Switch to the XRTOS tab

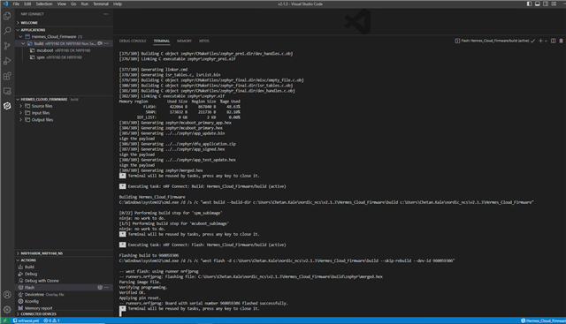204,41
